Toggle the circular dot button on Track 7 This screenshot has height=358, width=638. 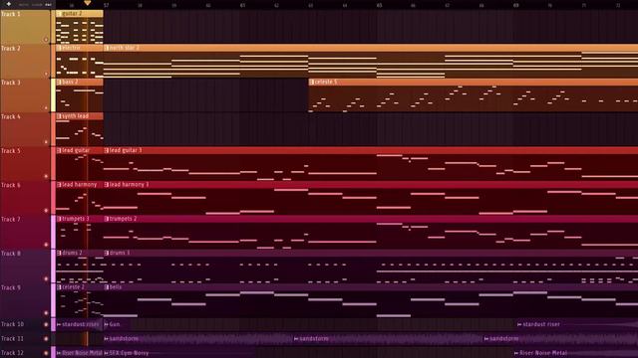(x=46, y=245)
